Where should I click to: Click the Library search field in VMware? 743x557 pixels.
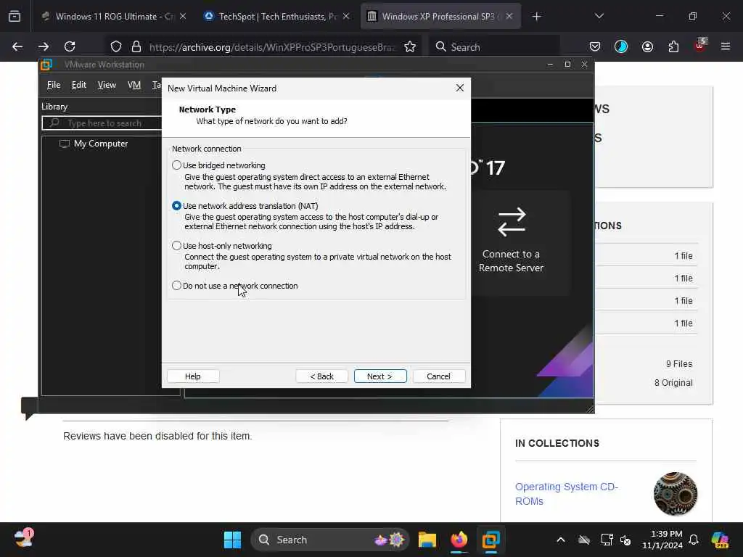click(102, 123)
